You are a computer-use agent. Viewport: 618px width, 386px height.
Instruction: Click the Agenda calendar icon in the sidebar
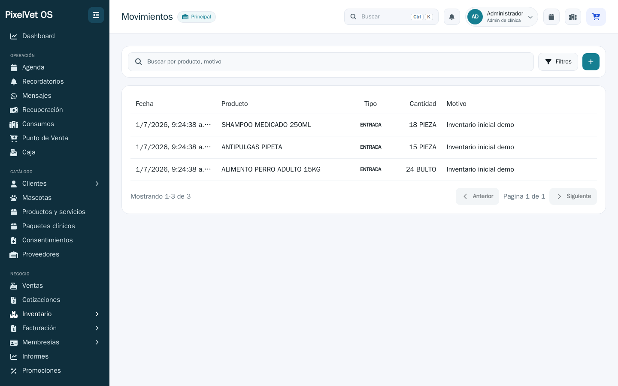pos(14,68)
